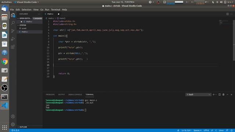Open editor More Actions ellipsis

[232, 14]
